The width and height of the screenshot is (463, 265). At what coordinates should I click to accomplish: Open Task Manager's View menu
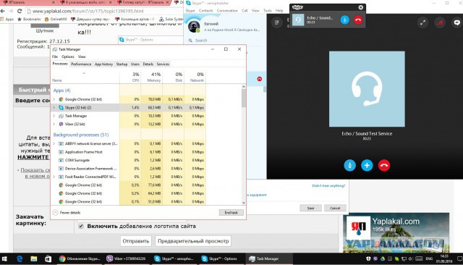point(82,56)
